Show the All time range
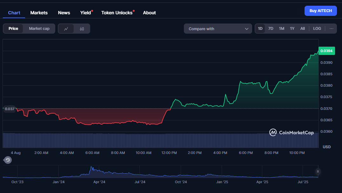 click(x=302, y=29)
